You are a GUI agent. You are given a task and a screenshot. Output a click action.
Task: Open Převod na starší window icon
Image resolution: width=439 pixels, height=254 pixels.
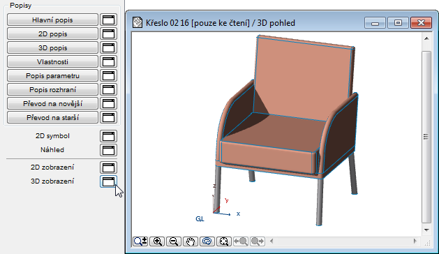tap(108, 118)
